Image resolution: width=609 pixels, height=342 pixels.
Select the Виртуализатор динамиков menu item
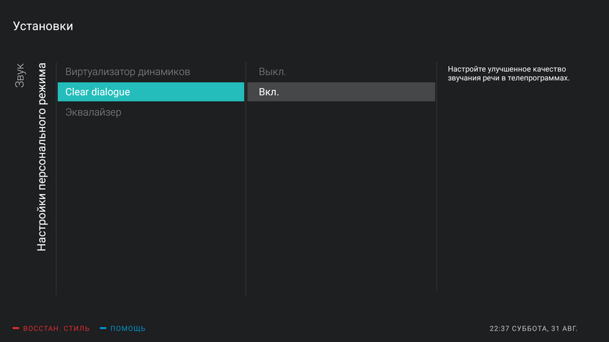pyautogui.click(x=128, y=72)
